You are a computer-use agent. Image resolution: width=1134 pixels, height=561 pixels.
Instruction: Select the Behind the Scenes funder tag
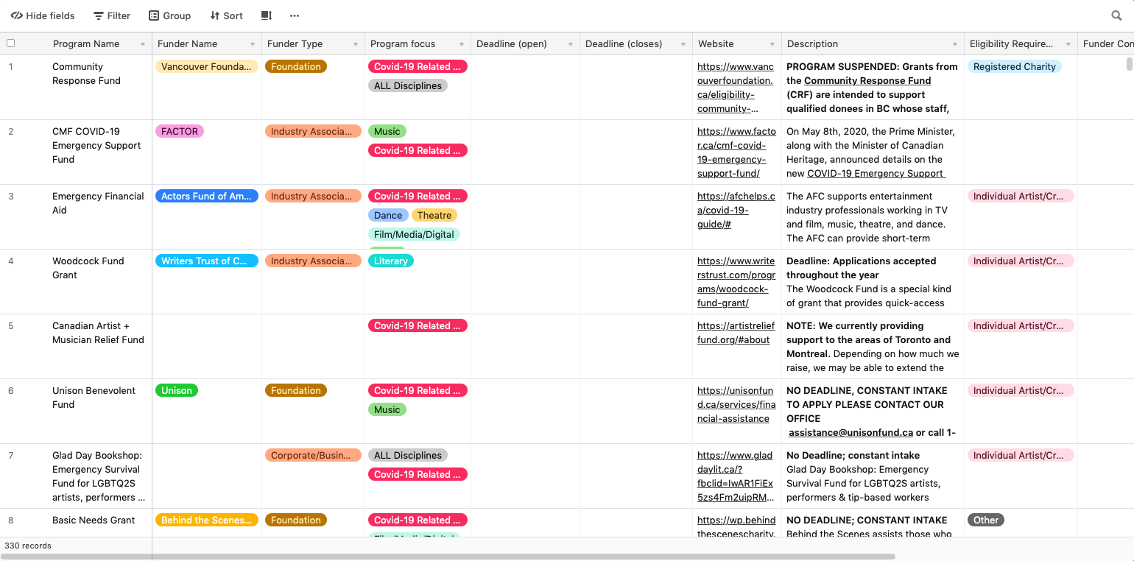[x=207, y=520]
